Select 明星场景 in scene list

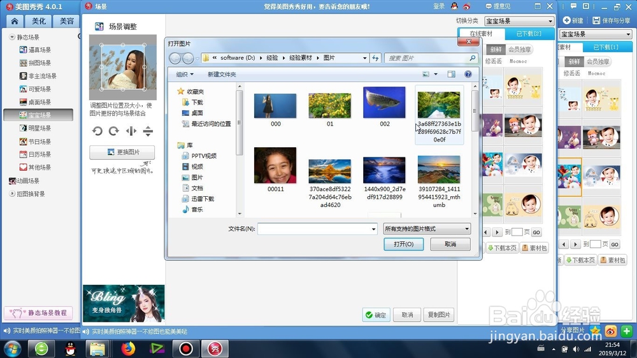coord(35,128)
